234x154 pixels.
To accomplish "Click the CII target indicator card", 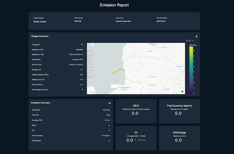I will [x=136, y=138].
